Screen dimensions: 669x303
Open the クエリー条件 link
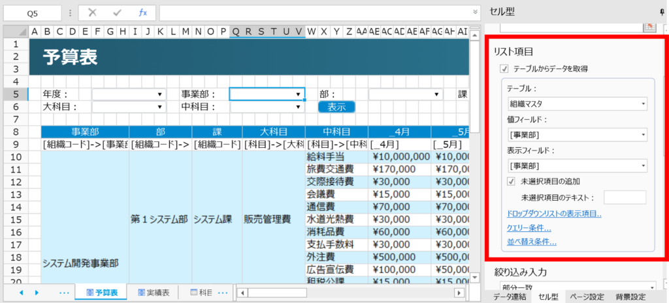(x=529, y=228)
